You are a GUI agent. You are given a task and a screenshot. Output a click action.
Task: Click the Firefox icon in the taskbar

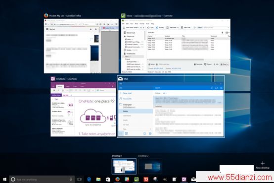(x=117, y=179)
